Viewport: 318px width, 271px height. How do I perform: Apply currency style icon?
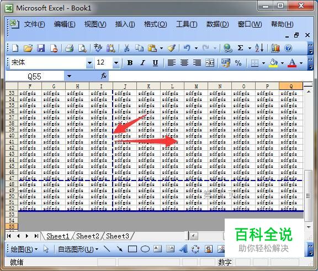point(225,63)
